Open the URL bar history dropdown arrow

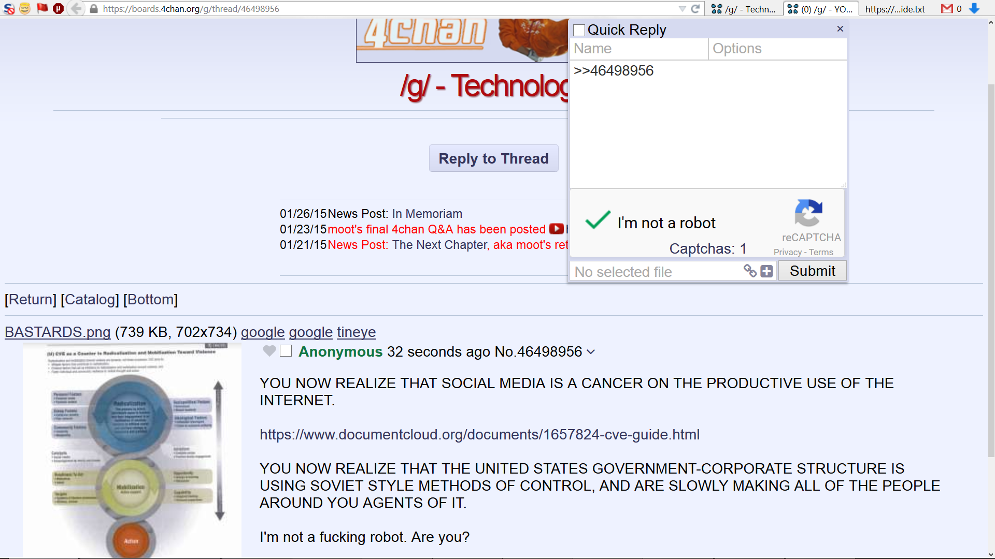682,9
